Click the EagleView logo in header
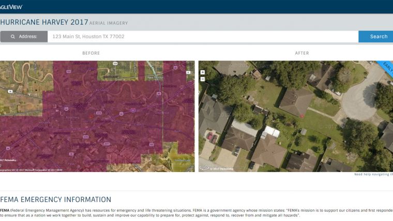This screenshot has height=221, width=393. 11,7
